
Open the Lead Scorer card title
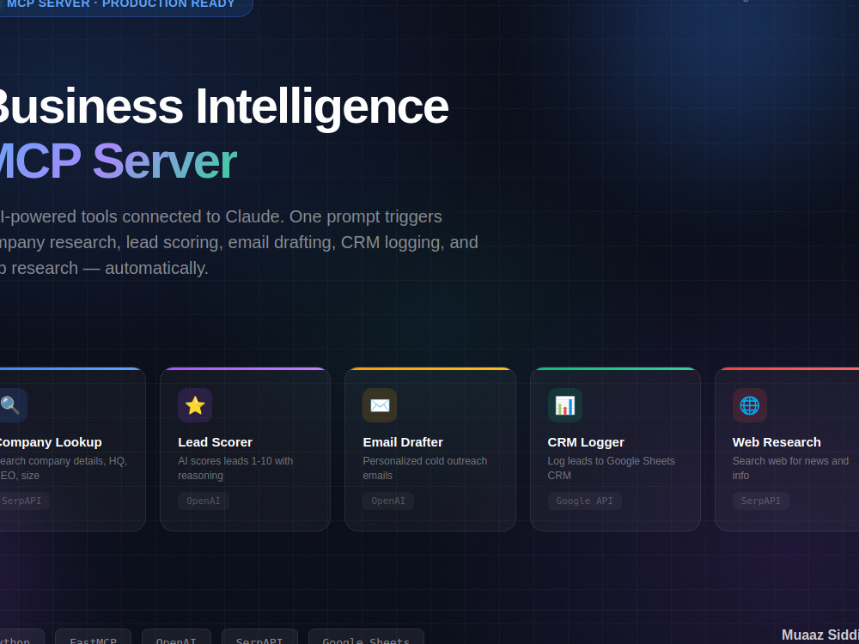(x=216, y=442)
